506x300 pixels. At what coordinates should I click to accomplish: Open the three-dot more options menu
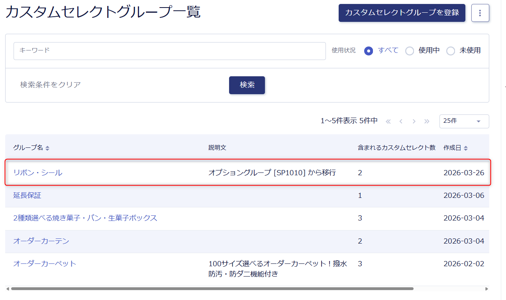point(480,13)
